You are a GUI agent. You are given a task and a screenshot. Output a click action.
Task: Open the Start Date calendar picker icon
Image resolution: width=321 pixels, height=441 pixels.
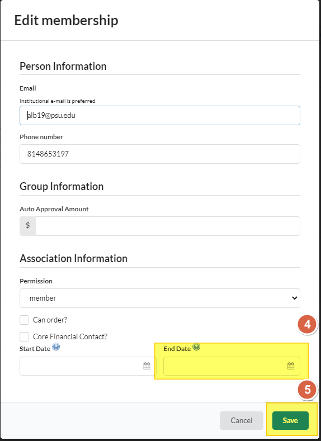point(147,366)
